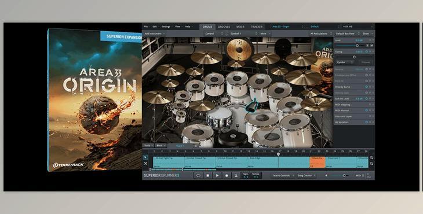The image size is (423, 214).
Task: Click the time signature field
Action: pyautogui.click(x=246, y=175)
